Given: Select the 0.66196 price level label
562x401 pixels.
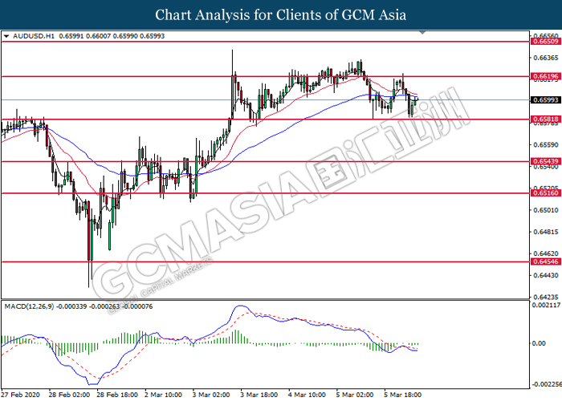Looking at the screenshot, I should [x=545, y=76].
